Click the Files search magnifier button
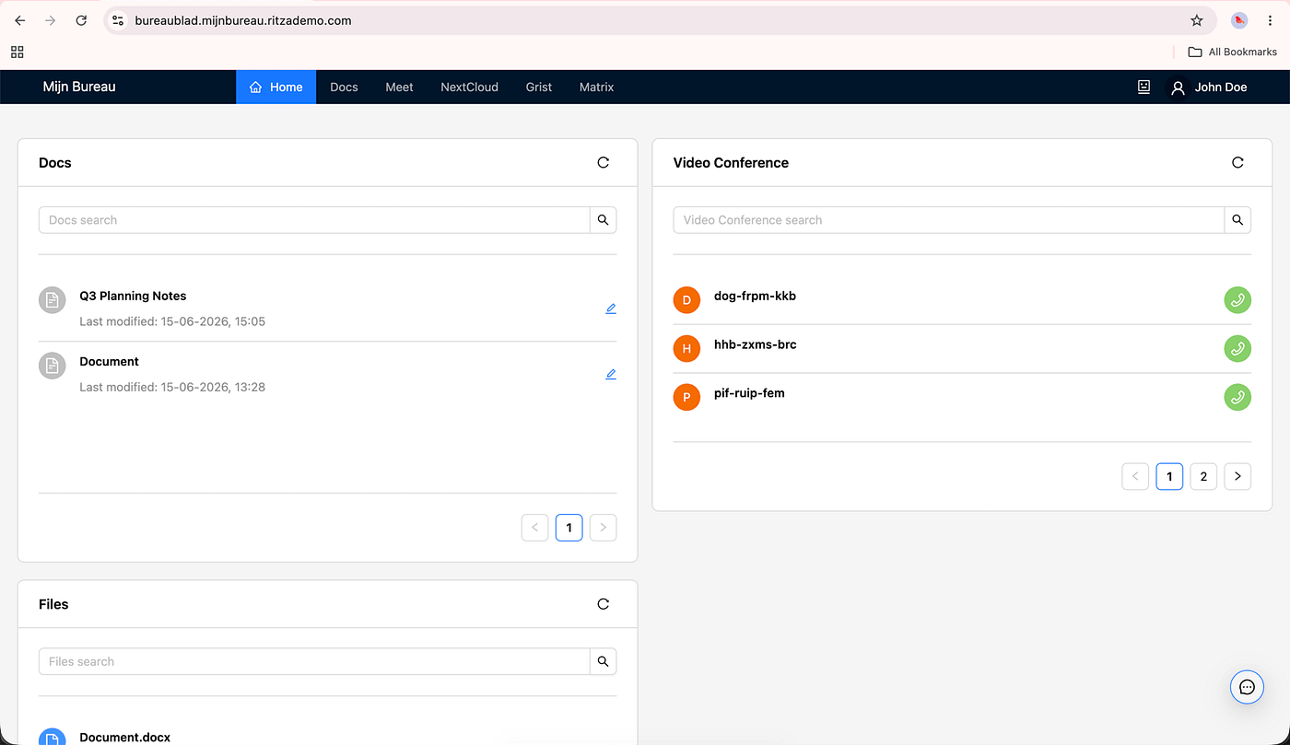The width and height of the screenshot is (1290, 745). click(604, 661)
